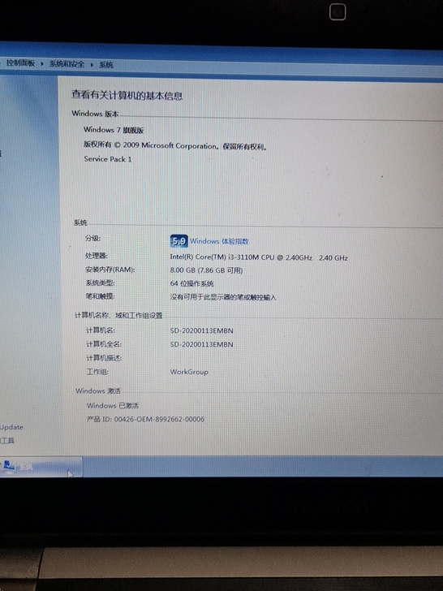Click the 5.9 rating score badge

pyautogui.click(x=178, y=241)
